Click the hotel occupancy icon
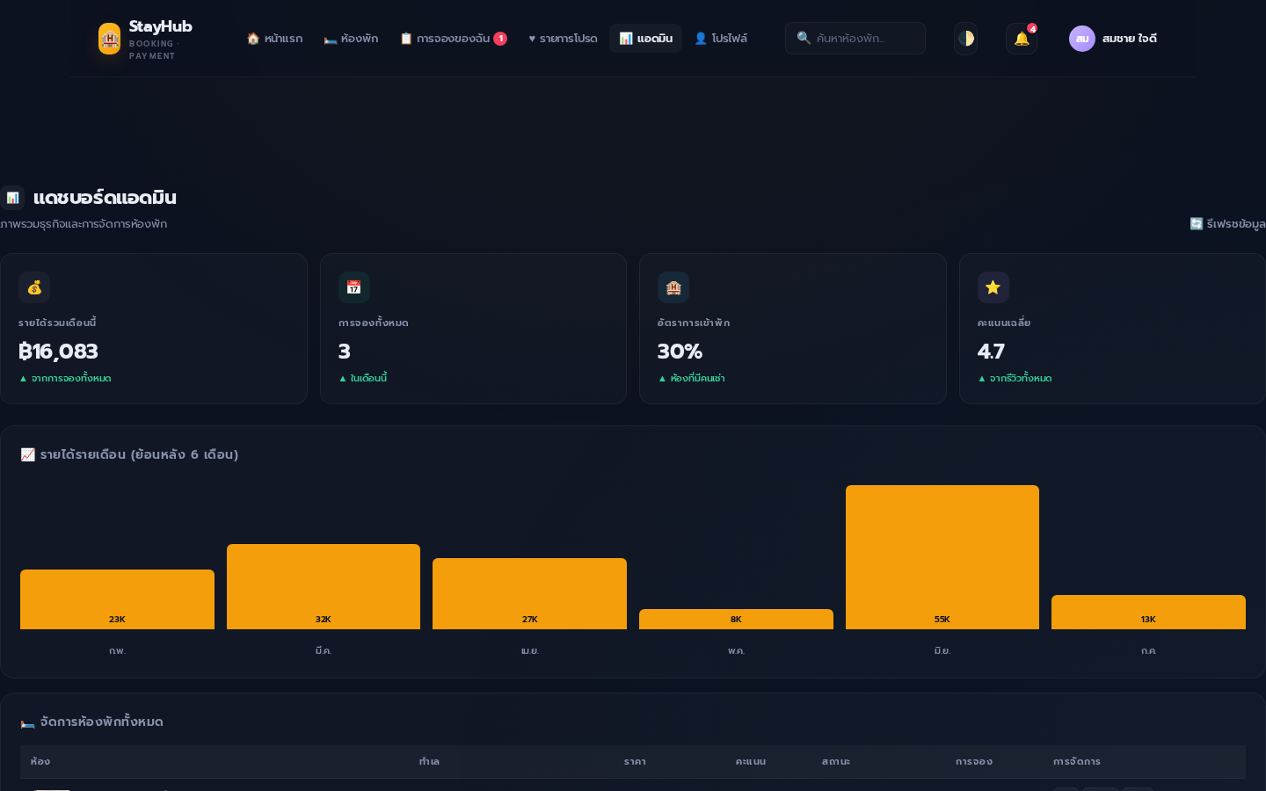Screen dimensions: 1266x791 point(673,287)
